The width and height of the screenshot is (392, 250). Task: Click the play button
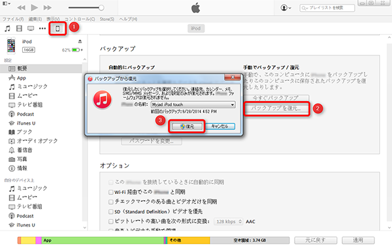[34, 8]
